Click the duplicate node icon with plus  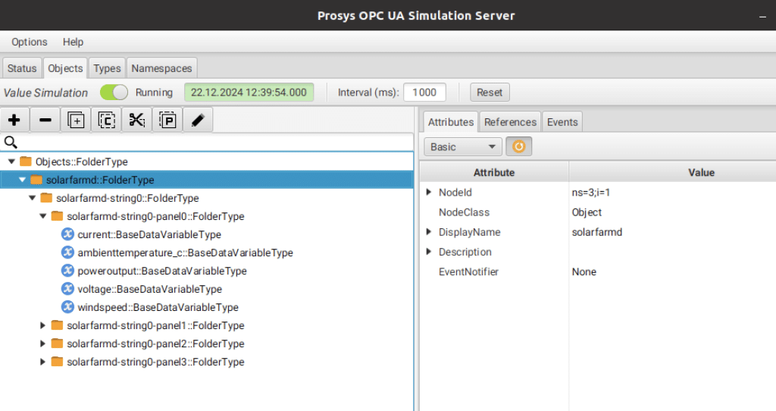coord(76,120)
